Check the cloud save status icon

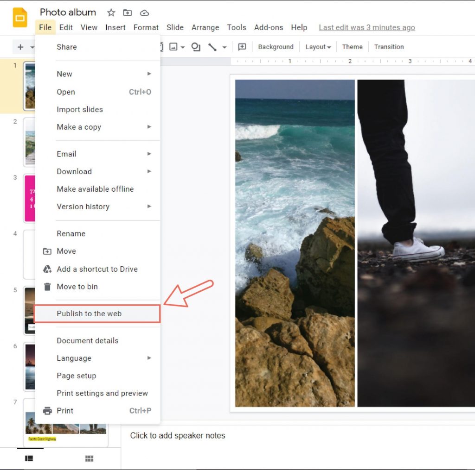click(144, 13)
